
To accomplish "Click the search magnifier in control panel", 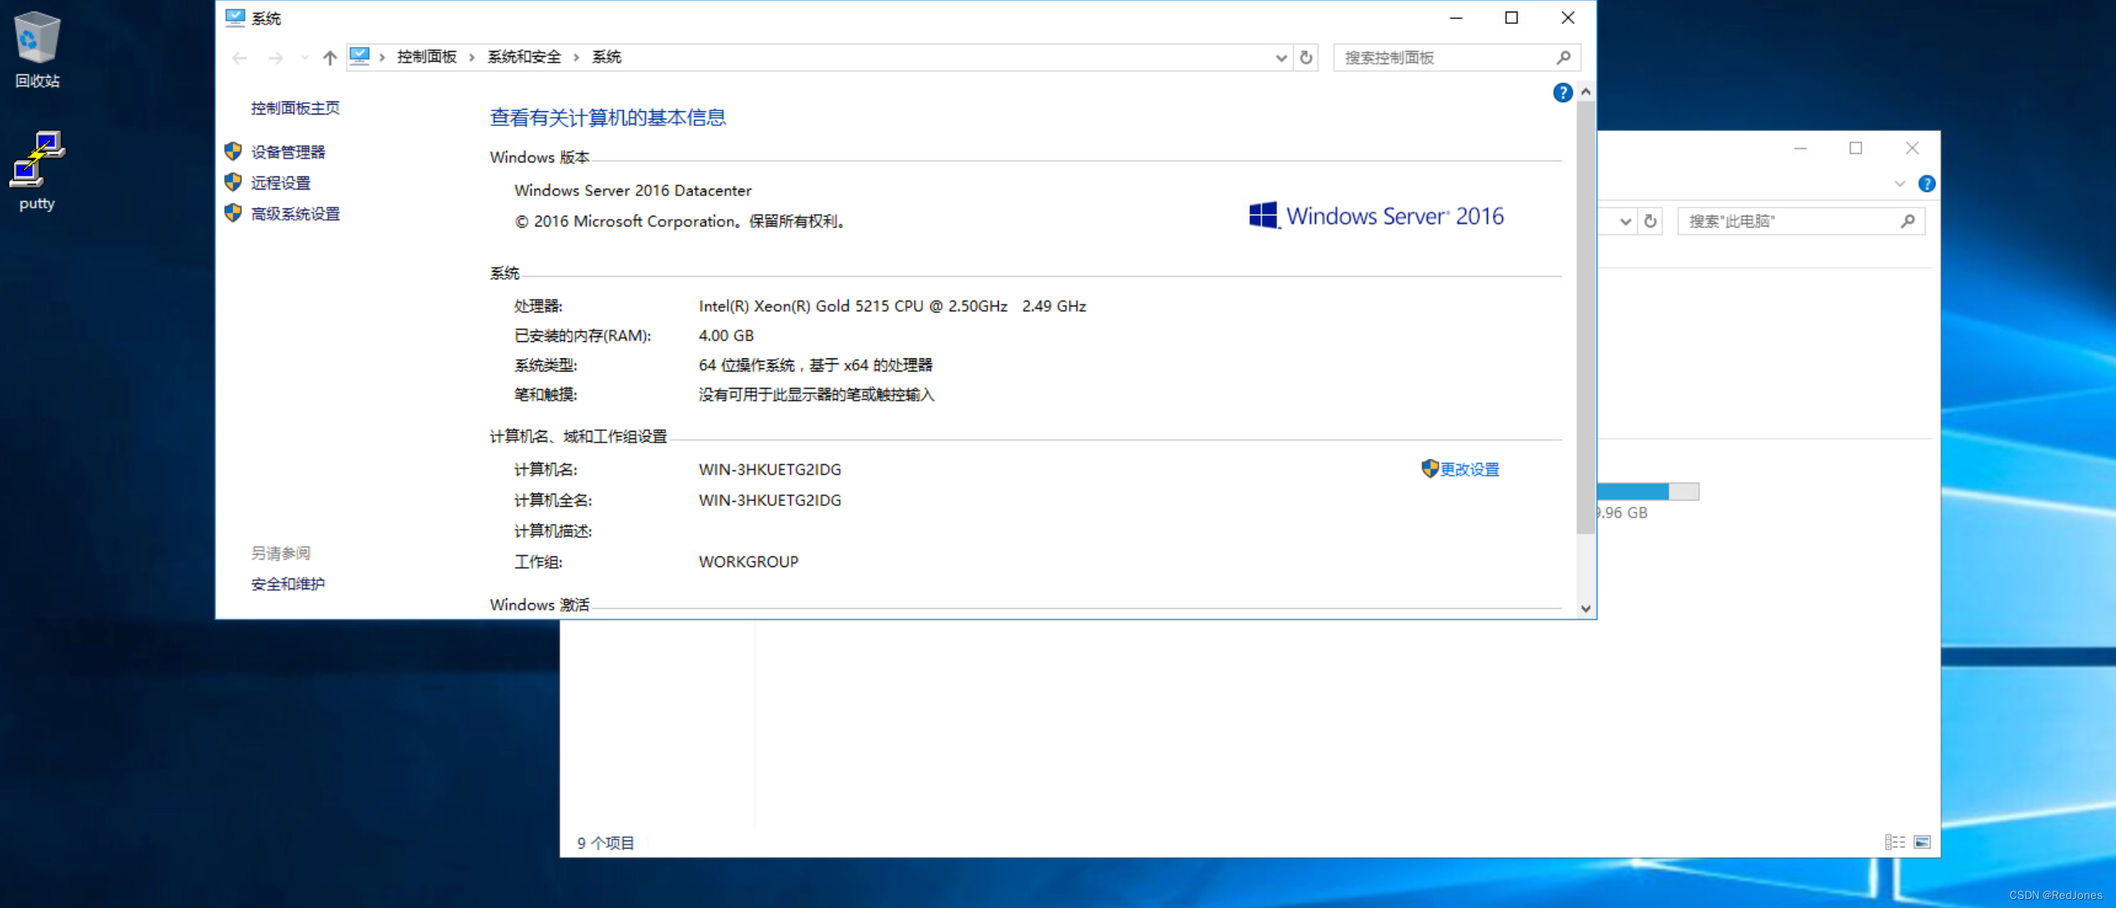I will pos(1564,58).
